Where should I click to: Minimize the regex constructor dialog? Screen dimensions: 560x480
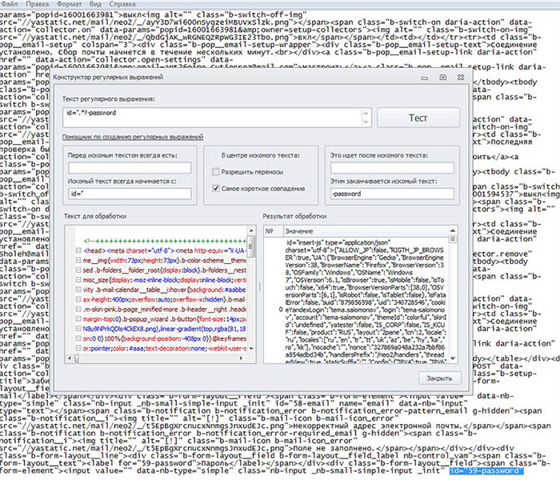pyautogui.click(x=425, y=78)
